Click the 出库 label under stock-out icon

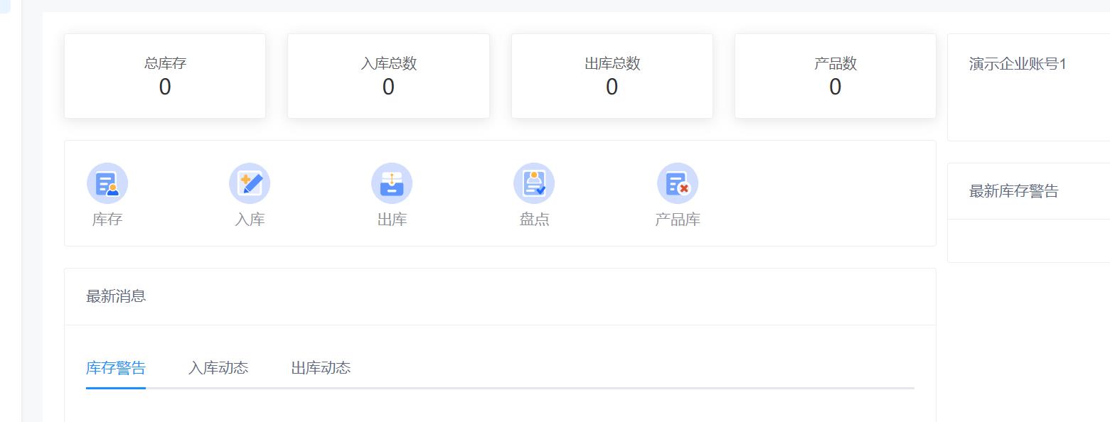pyautogui.click(x=392, y=220)
